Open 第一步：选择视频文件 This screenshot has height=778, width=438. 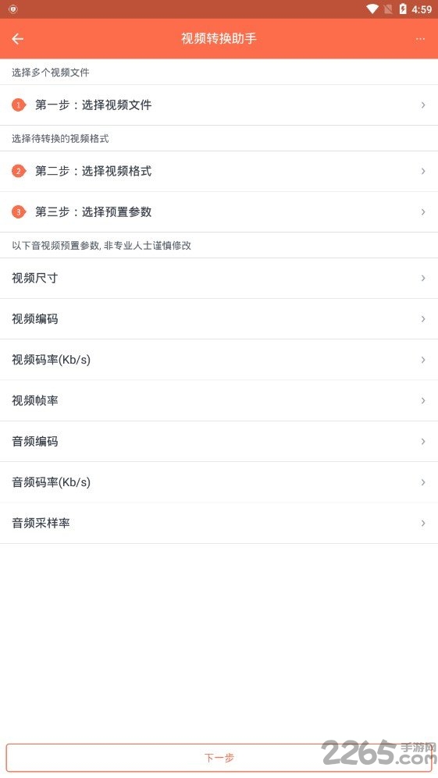click(219, 105)
